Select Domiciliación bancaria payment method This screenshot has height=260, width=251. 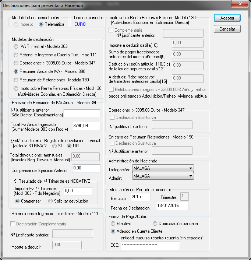pyautogui.click(x=175, y=224)
